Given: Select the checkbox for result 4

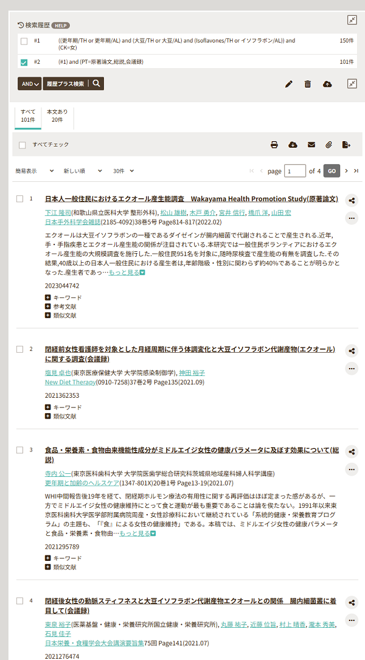Looking at the screenshot, I should click(20, 600).
